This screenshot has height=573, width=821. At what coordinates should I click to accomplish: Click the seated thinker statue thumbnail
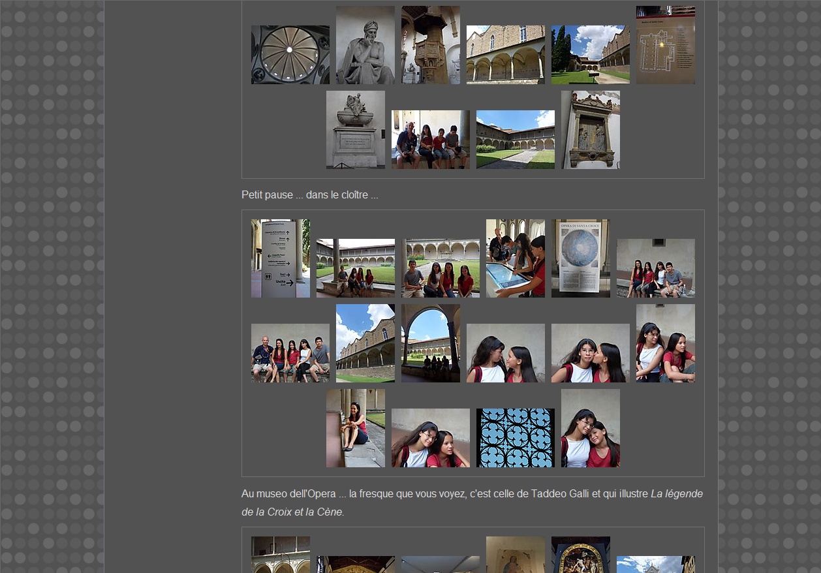click(365, 45)
